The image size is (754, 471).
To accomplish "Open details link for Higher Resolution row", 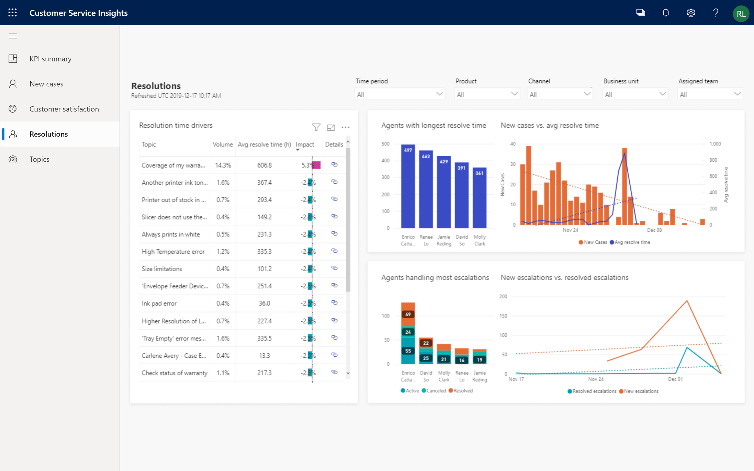I will click(334, 320).
